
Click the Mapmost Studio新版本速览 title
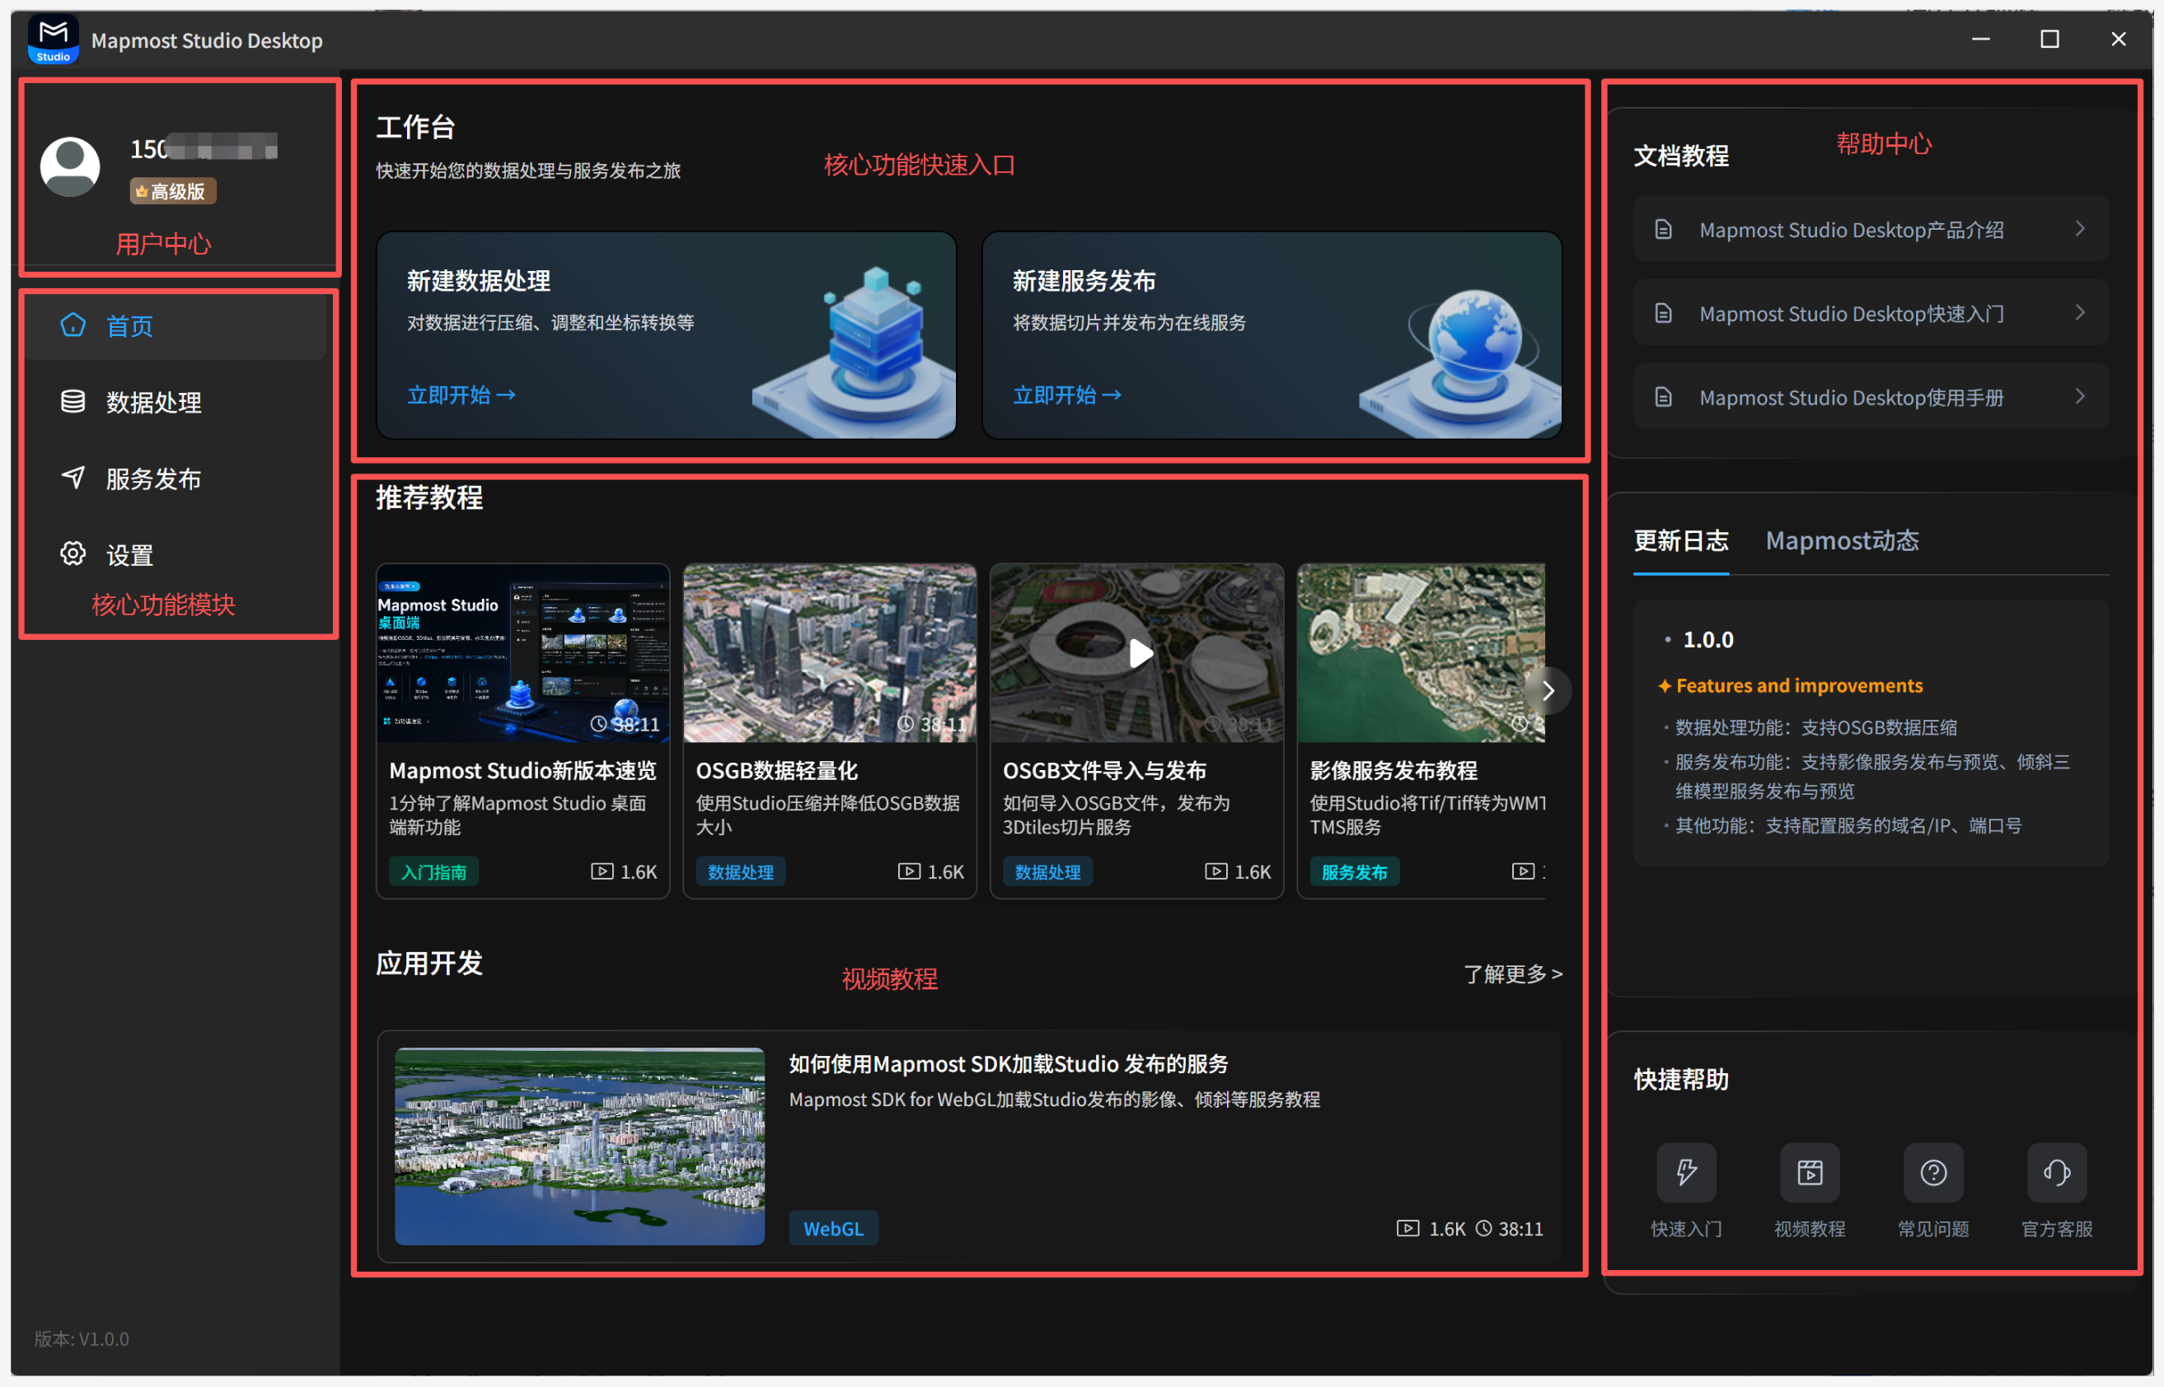coord(523,770)
